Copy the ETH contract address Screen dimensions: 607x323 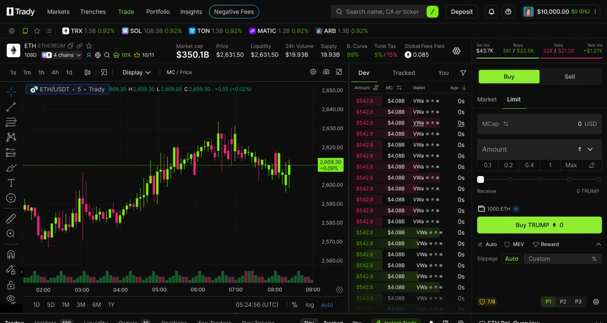click(71, 46)
